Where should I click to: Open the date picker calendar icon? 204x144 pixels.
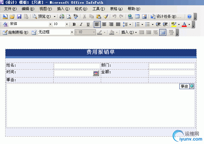point(96,73)
